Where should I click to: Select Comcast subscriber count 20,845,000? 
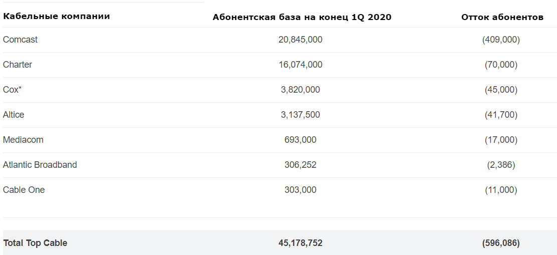pyautogui.click(x=300, y=40)
